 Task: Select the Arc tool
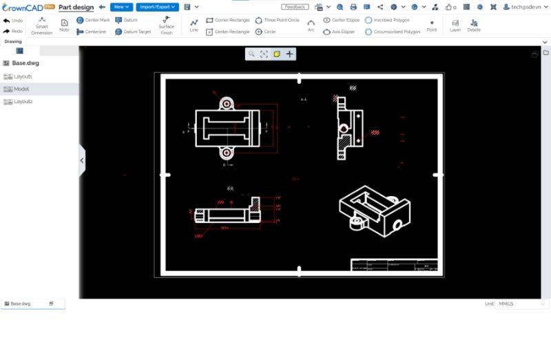(x=311, y=25)
